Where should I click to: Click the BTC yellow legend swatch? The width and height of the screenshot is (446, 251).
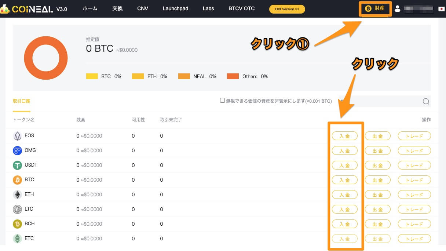92,76
